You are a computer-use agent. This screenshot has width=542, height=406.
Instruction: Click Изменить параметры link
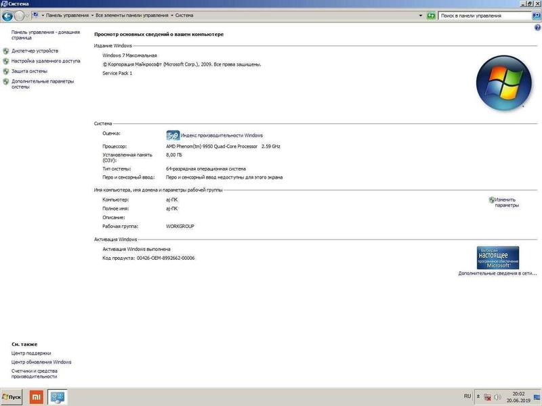507,202
